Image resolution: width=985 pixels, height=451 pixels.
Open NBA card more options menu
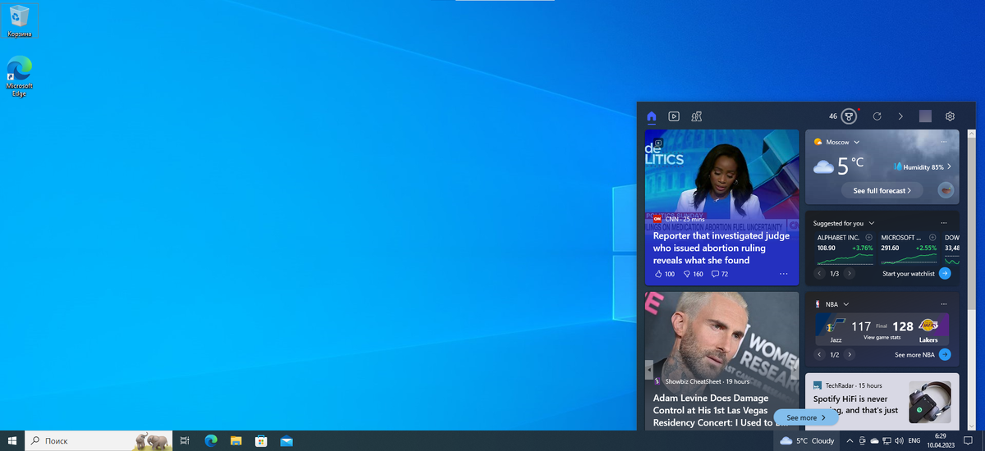pyautogui.click(x=944, y=304)
